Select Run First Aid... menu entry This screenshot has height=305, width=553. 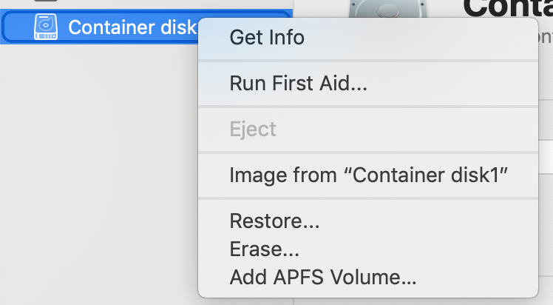pos(298,83)
